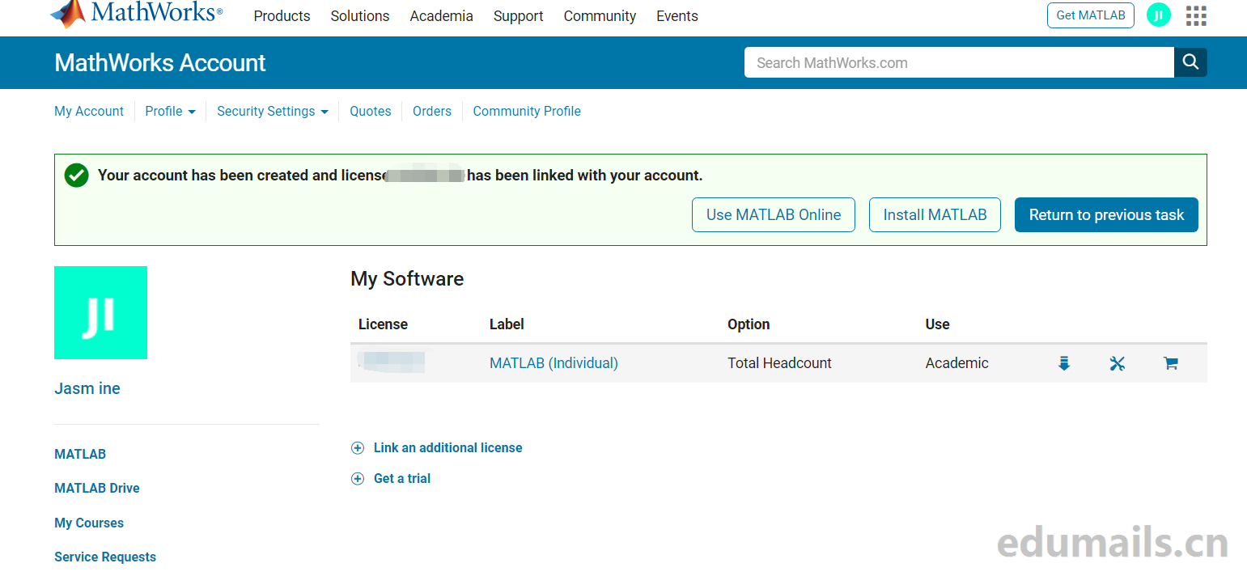Click Install MATLAB button

935,215
